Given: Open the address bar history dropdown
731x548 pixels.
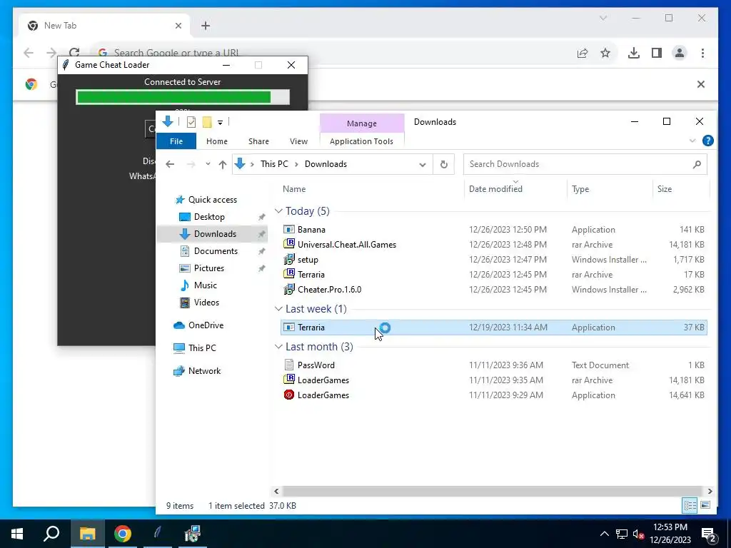Looking at the screenshot, I should click(x=423, y=165).
